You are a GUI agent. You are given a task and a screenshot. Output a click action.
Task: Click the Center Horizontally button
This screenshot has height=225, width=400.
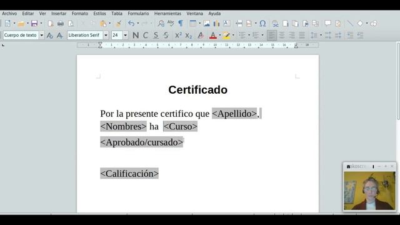(x=282, y=35)
